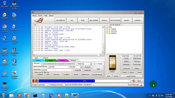The height and width of the screenshot is (98, 175).
Task: Enable the + Format checkbox
Action: (95, 64)
